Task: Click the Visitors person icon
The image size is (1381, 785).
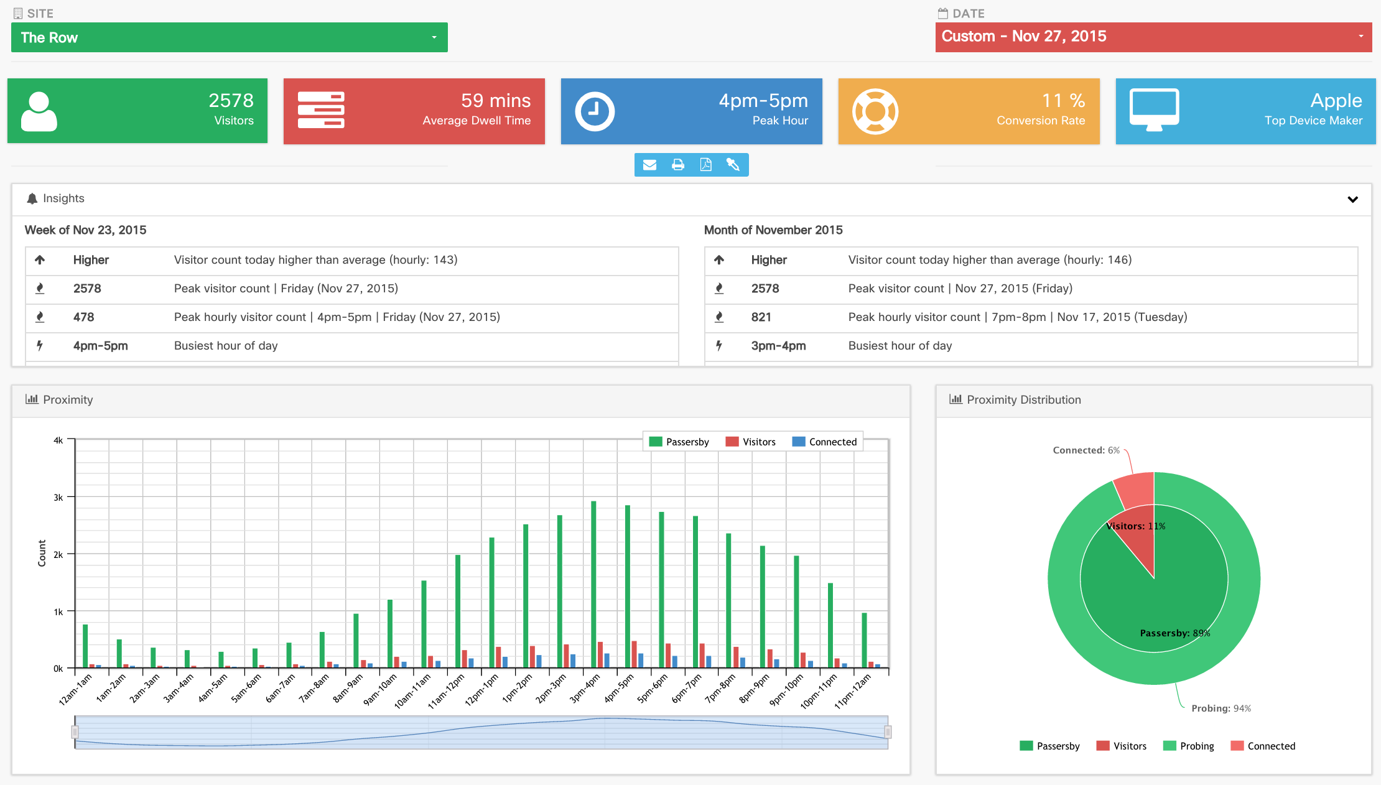Action: [39, 111]
